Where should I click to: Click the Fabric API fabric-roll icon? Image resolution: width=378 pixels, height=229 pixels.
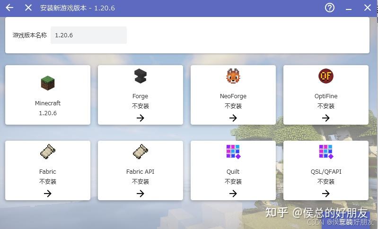[x=141, y=152]
